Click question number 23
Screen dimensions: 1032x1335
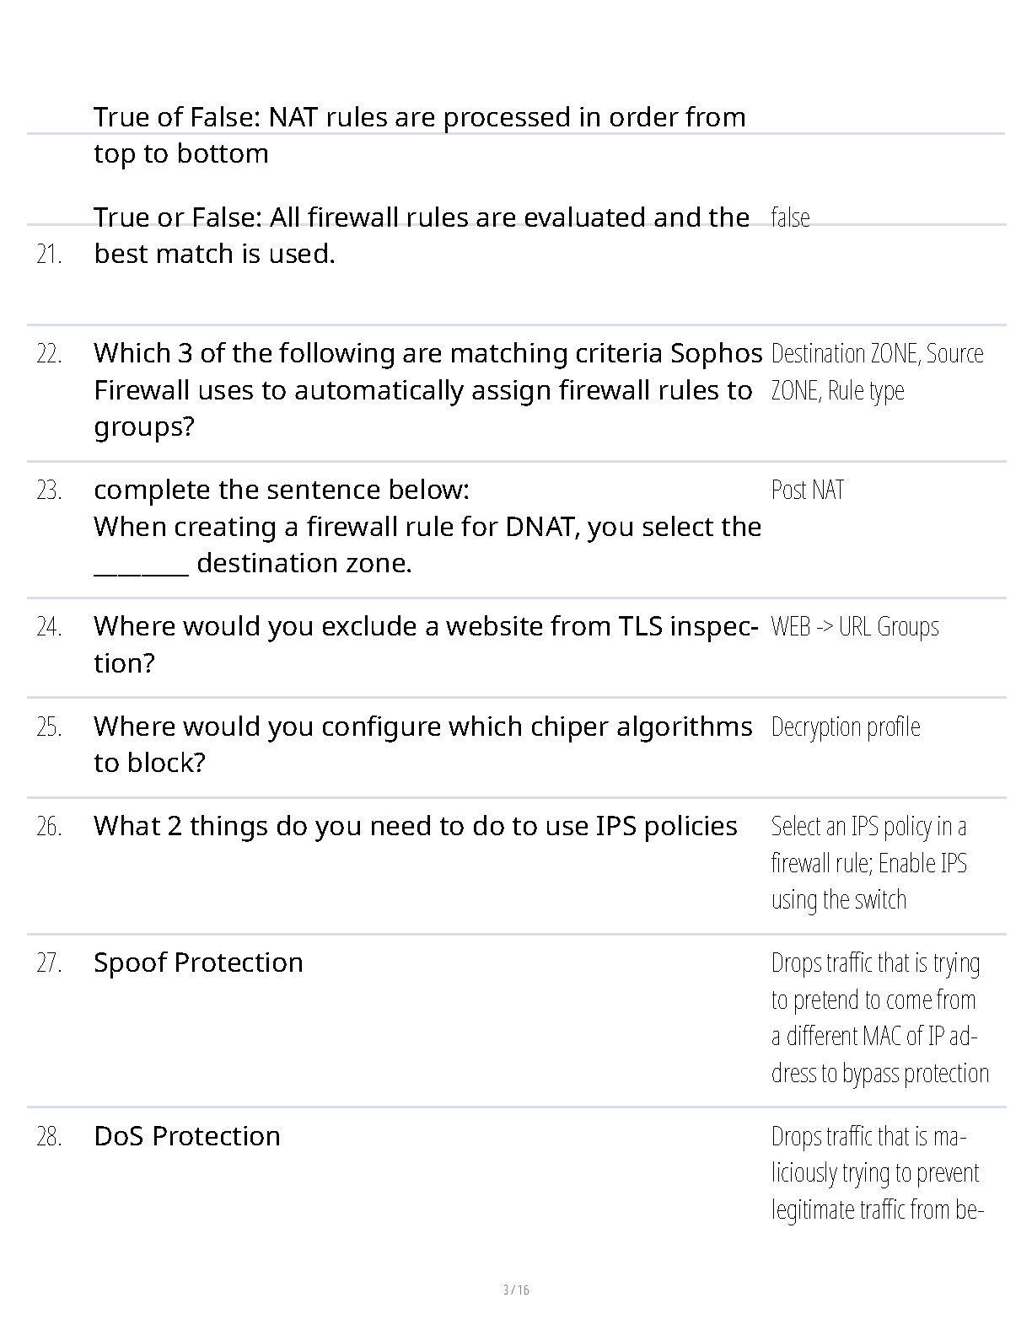click(50, 491)
